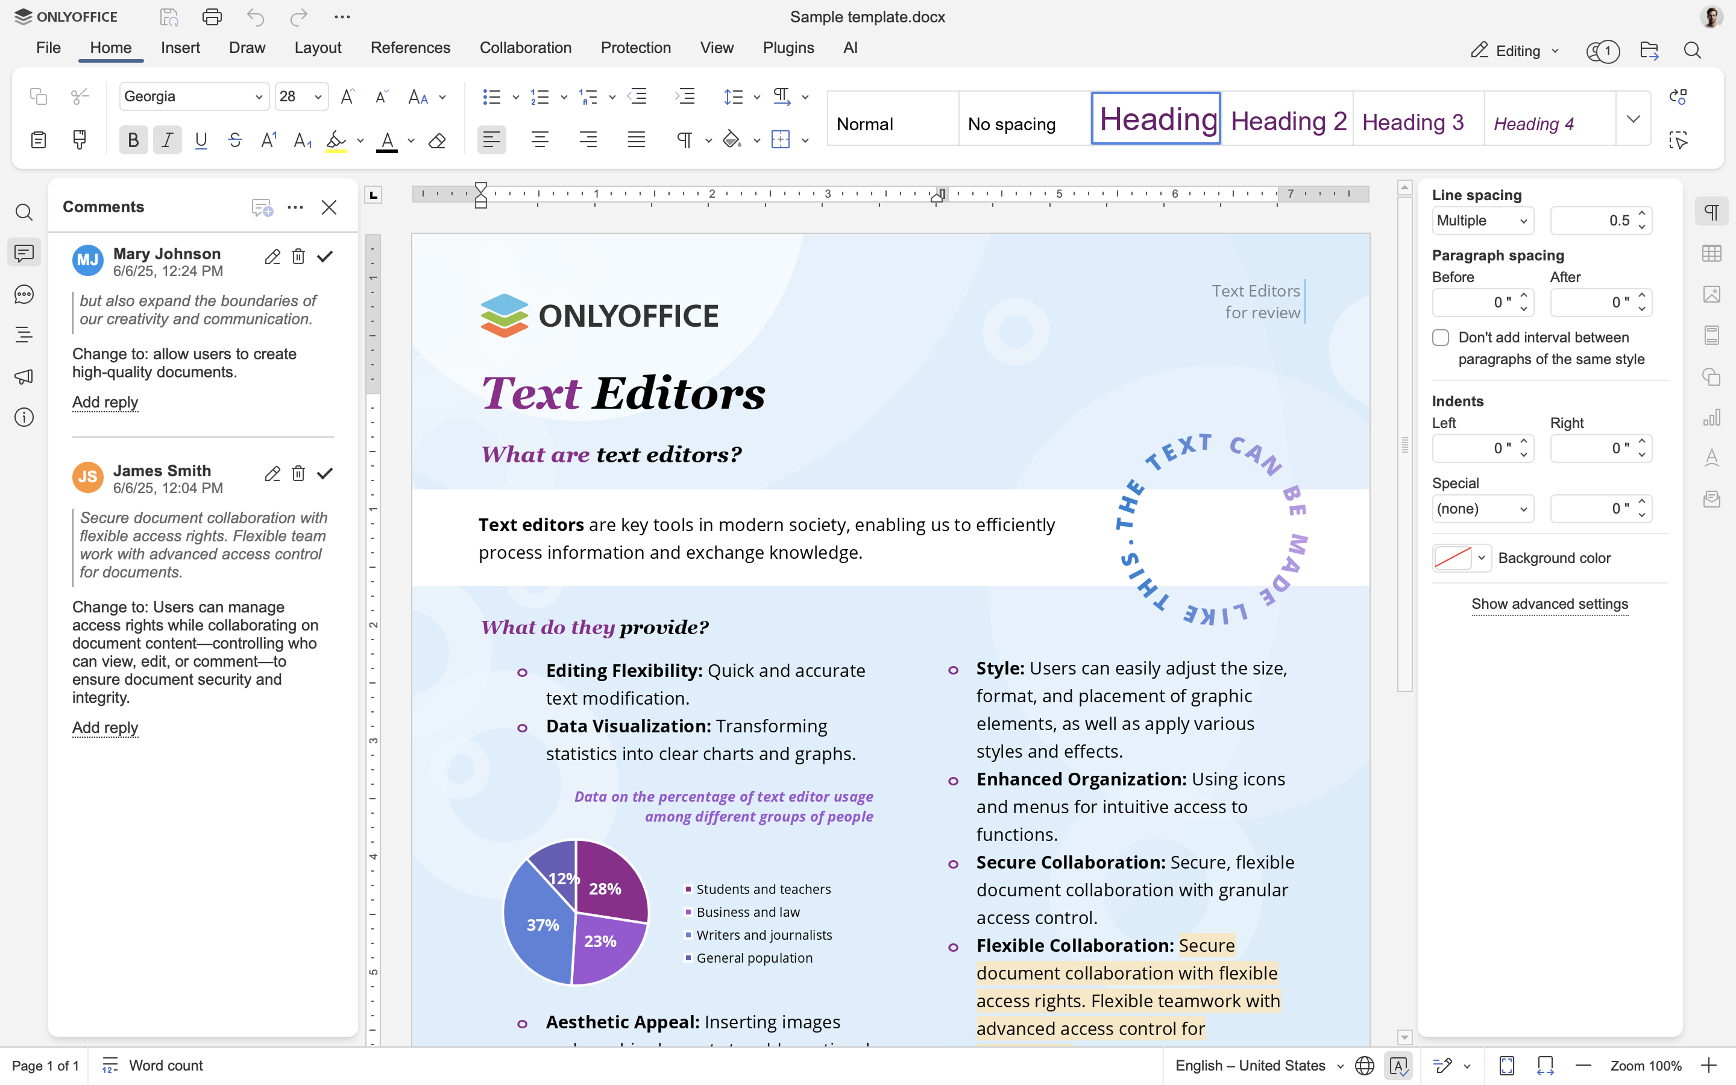Open About info icon in left sidebar

pos(24,417)
